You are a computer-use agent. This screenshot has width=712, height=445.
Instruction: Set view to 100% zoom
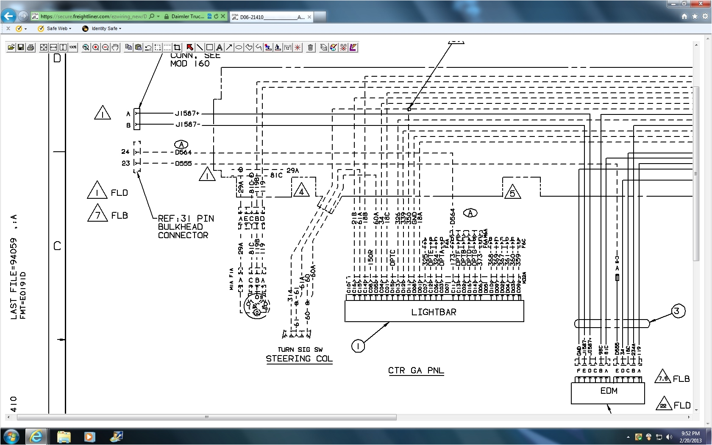[x=72, y=47]
